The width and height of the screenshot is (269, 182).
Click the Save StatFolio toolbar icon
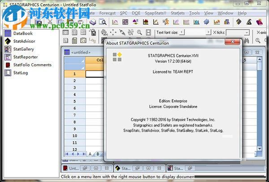tap(39, 22)
